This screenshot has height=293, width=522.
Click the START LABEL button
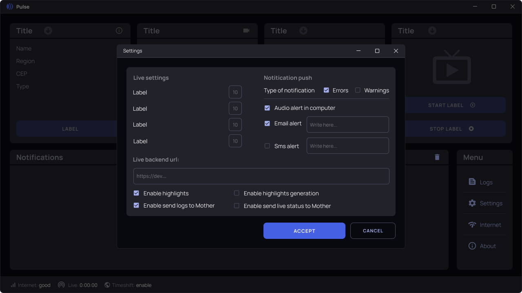452,105
